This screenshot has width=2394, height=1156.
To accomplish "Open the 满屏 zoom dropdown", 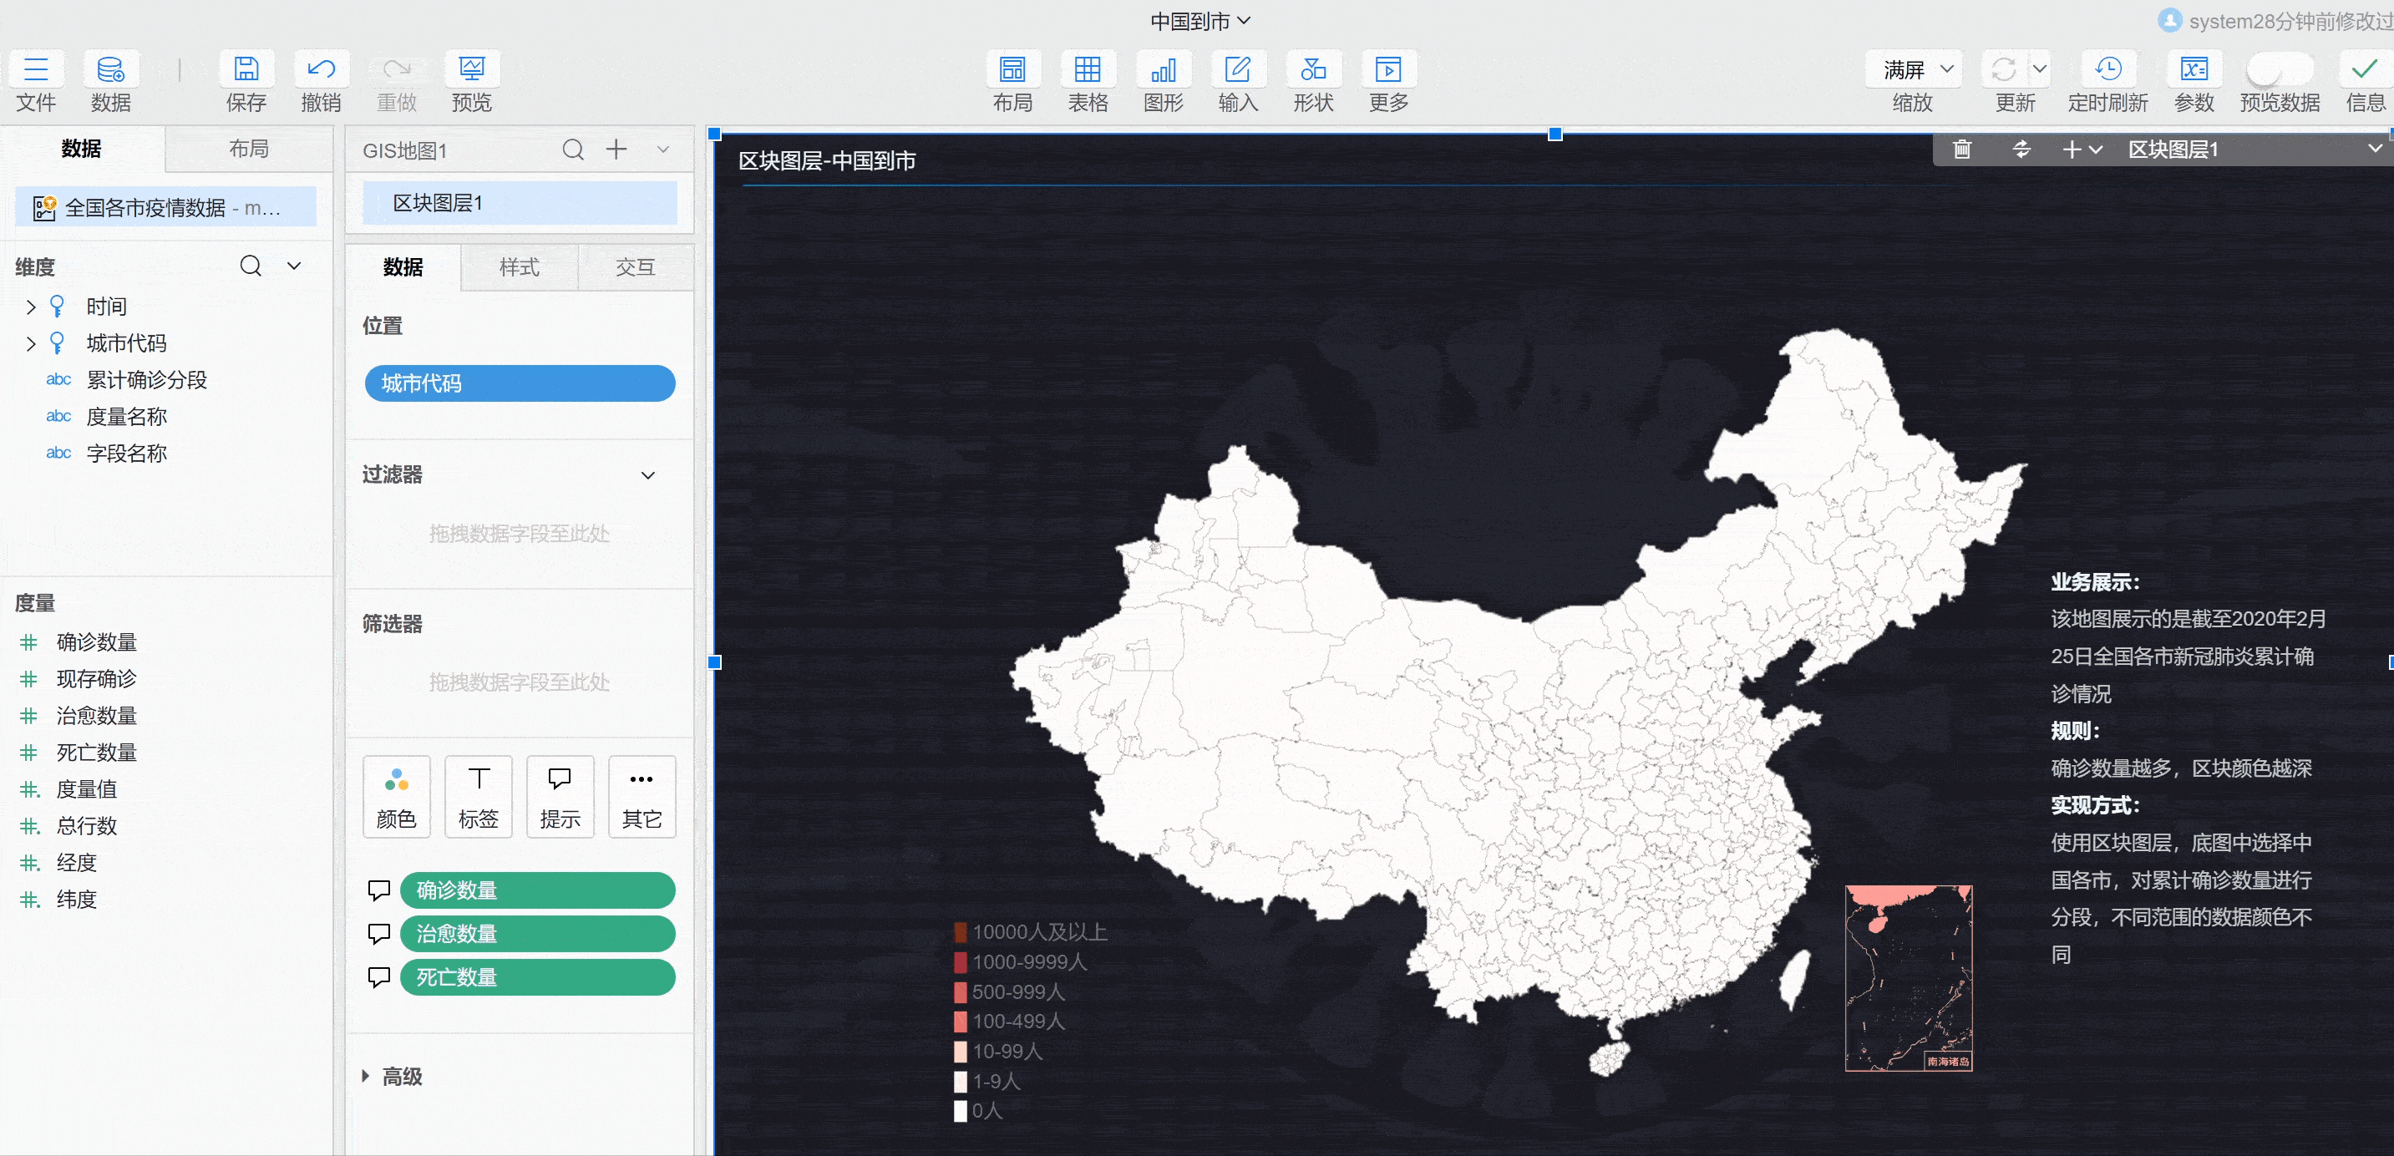I will pos(1914,69).
